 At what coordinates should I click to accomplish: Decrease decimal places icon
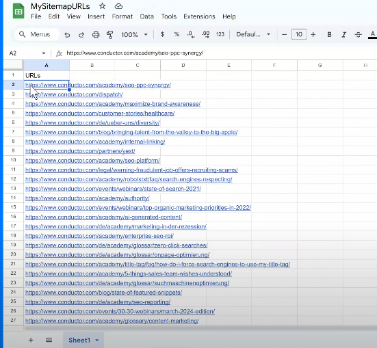point(191,35)
